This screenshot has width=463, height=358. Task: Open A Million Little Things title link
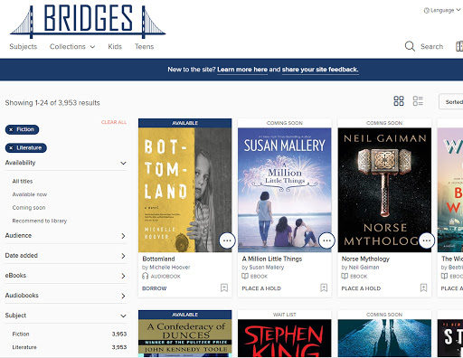(272, 259)
